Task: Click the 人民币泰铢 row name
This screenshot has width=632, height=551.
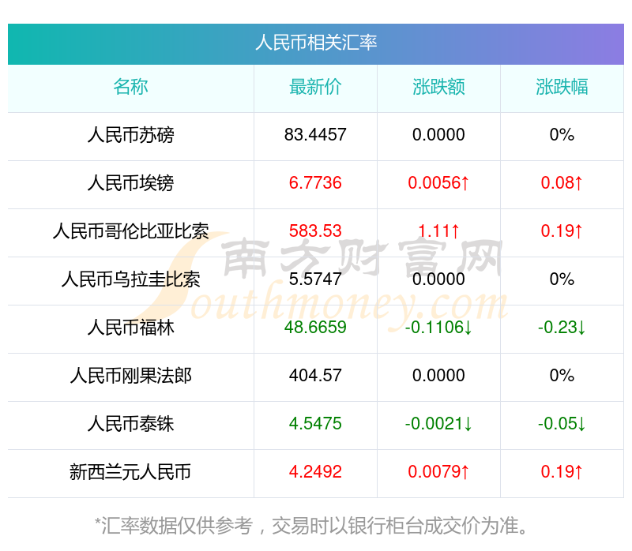Action: click(x=130, y=424)
